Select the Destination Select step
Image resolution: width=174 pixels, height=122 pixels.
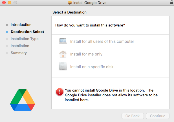27,32
